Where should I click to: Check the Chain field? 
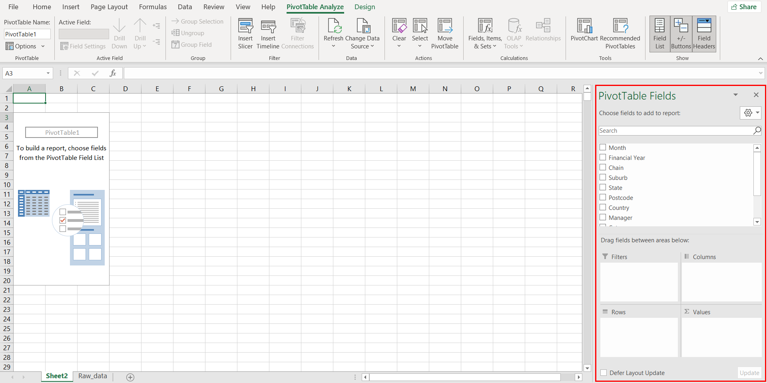(603, 168)
